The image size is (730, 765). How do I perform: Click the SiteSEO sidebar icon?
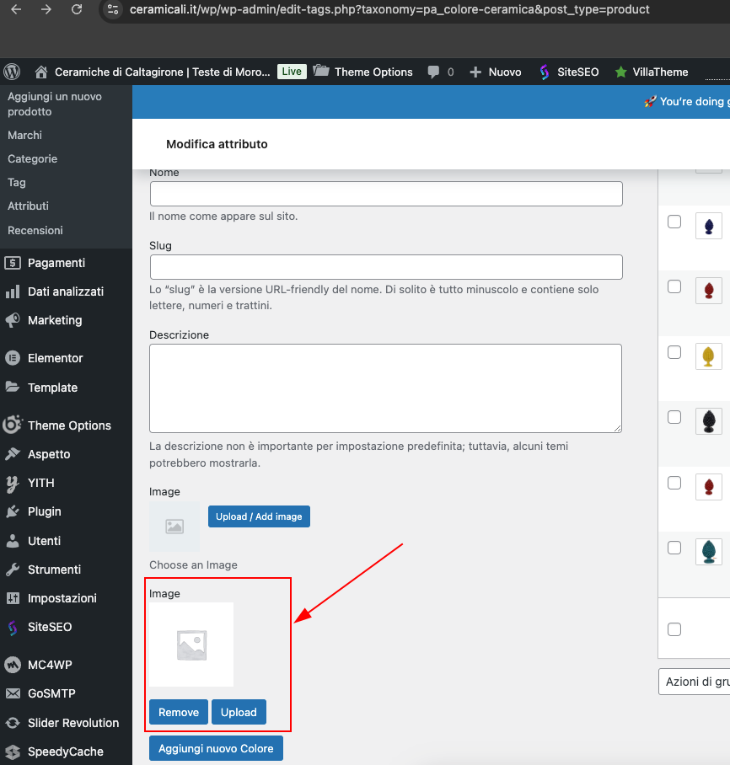13,628
